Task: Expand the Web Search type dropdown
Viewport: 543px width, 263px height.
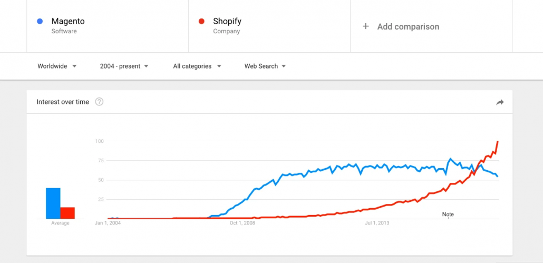Action: (x=265, y=66)
